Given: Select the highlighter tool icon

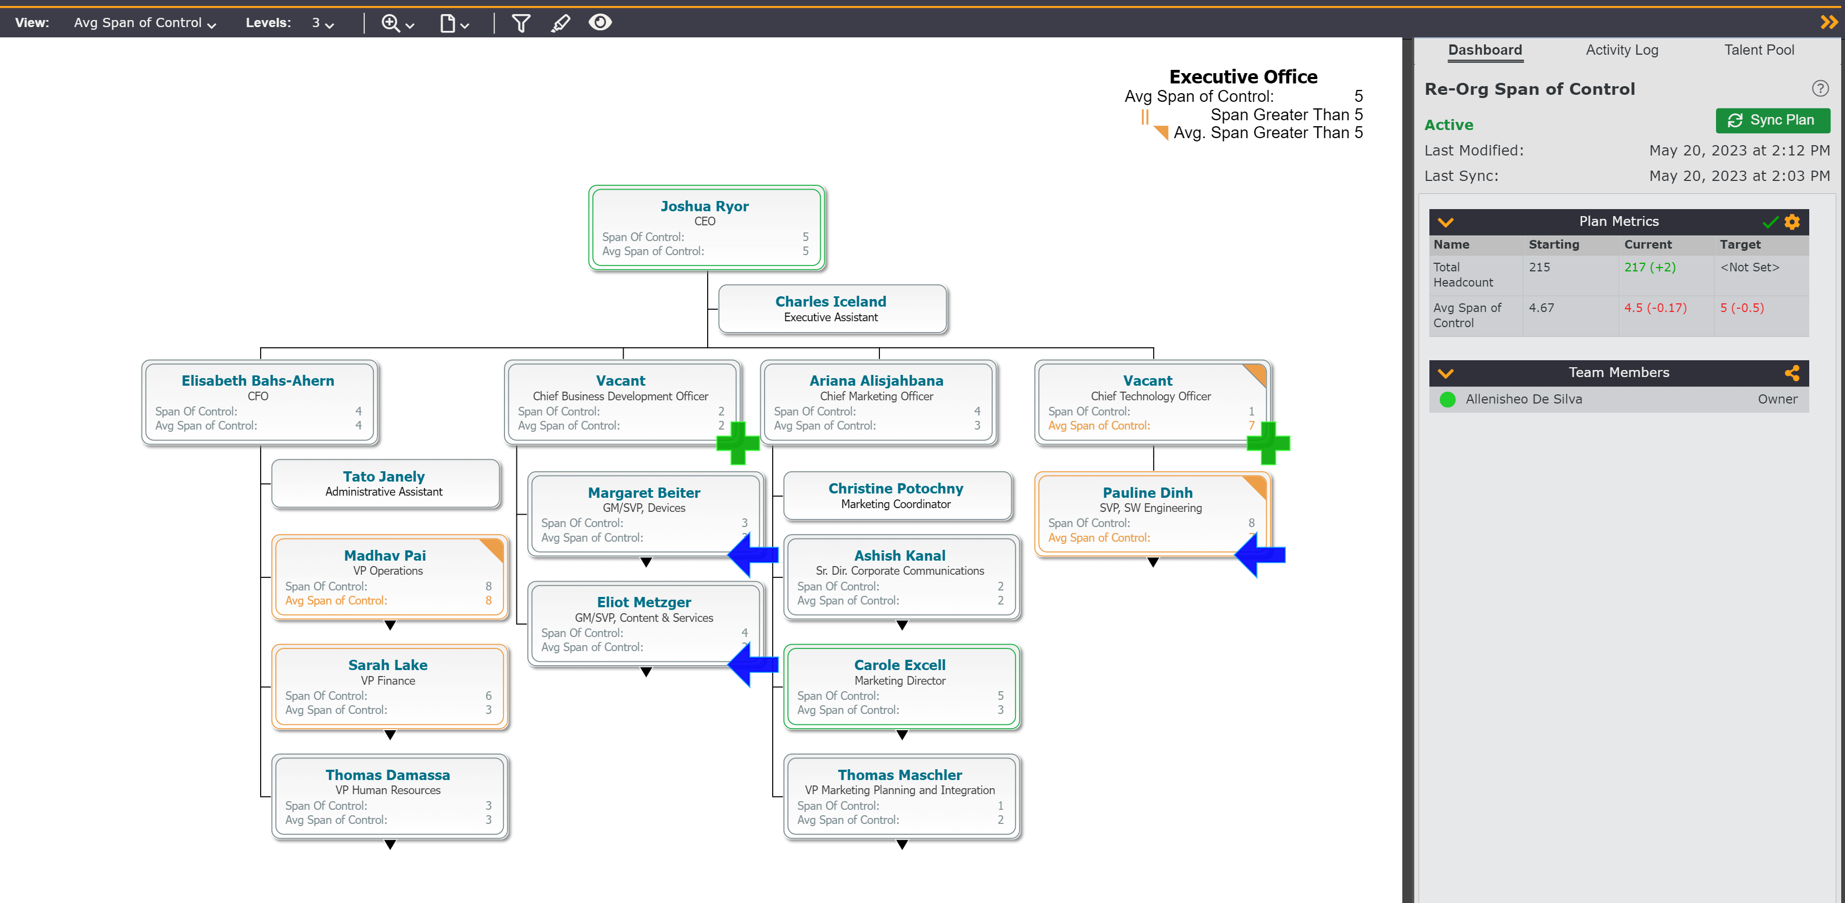Looking at the screenshot, I should pyautogui.click(x=560, y=23).
